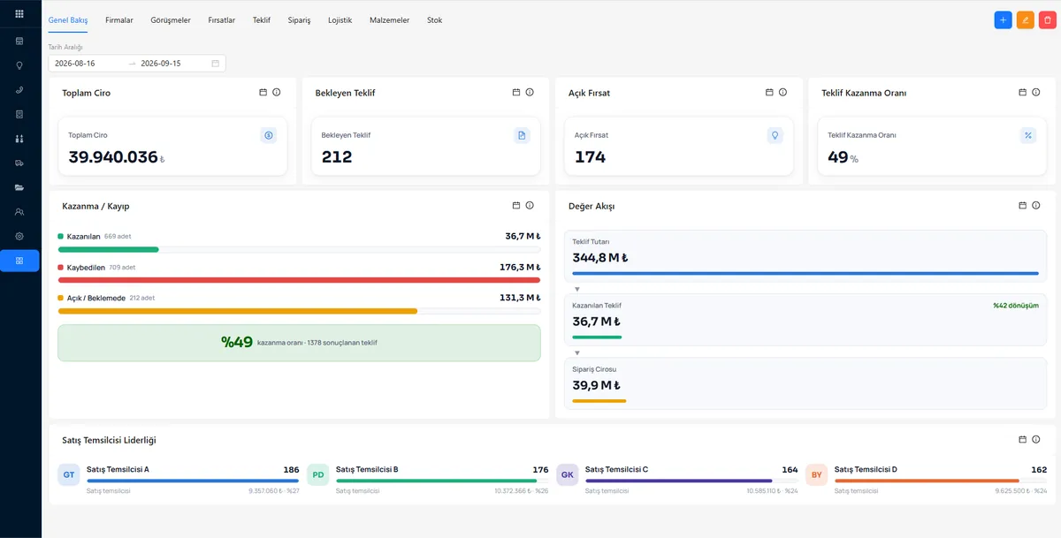The image size is (1061, 538).
Task: Open calendar icon on Açık Fırsat card
Action: tap(769, 92)
